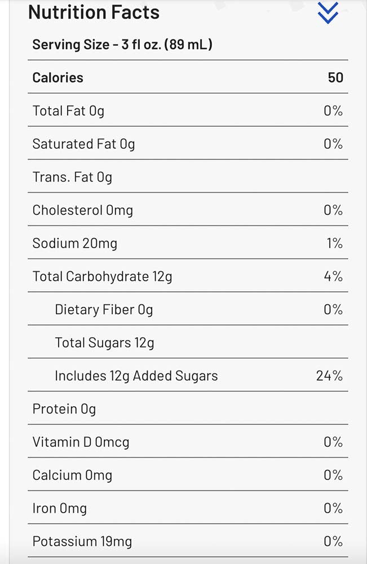
Task: Click the Calories label
Action: click(58, 78)
